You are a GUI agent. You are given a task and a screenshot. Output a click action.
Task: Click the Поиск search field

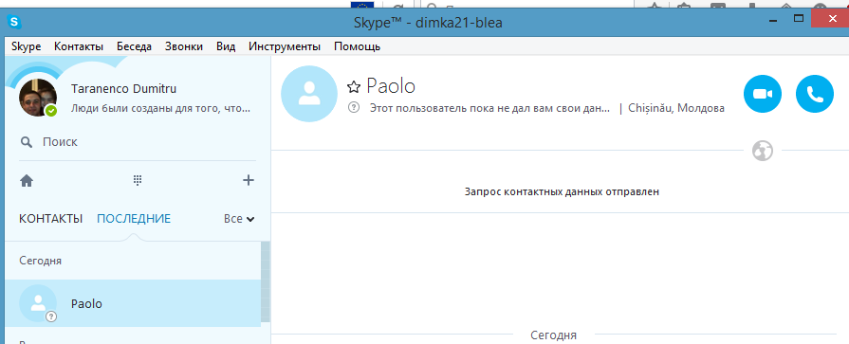pos(138,142)
